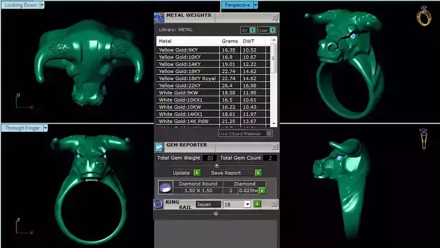
Task: Select the Perspective viewport tab
Action: point(237,5)
